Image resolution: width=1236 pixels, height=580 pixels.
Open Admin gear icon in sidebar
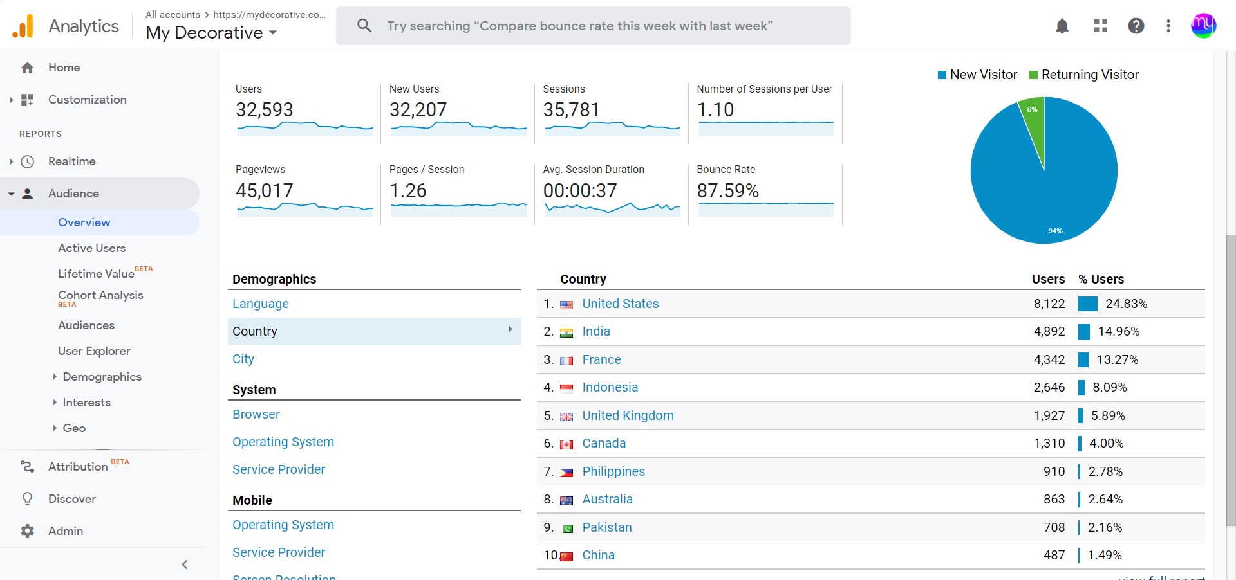(27, 531)
